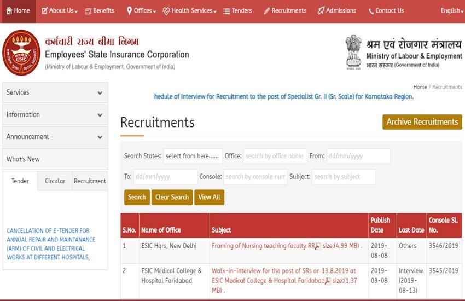Expand the Services sidebar section
This screenshot has width=465, height=301.
coord(55,92)
